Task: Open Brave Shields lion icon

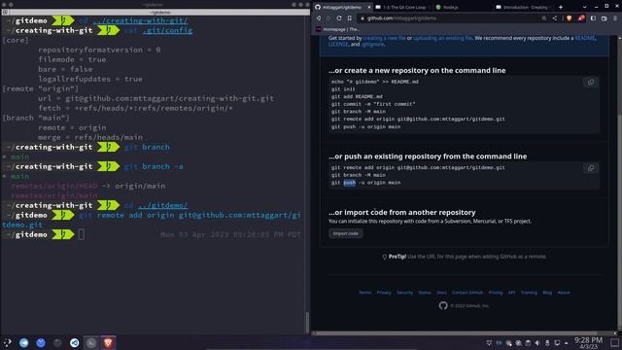Action: pyautogui.click(x=570, y=18)
